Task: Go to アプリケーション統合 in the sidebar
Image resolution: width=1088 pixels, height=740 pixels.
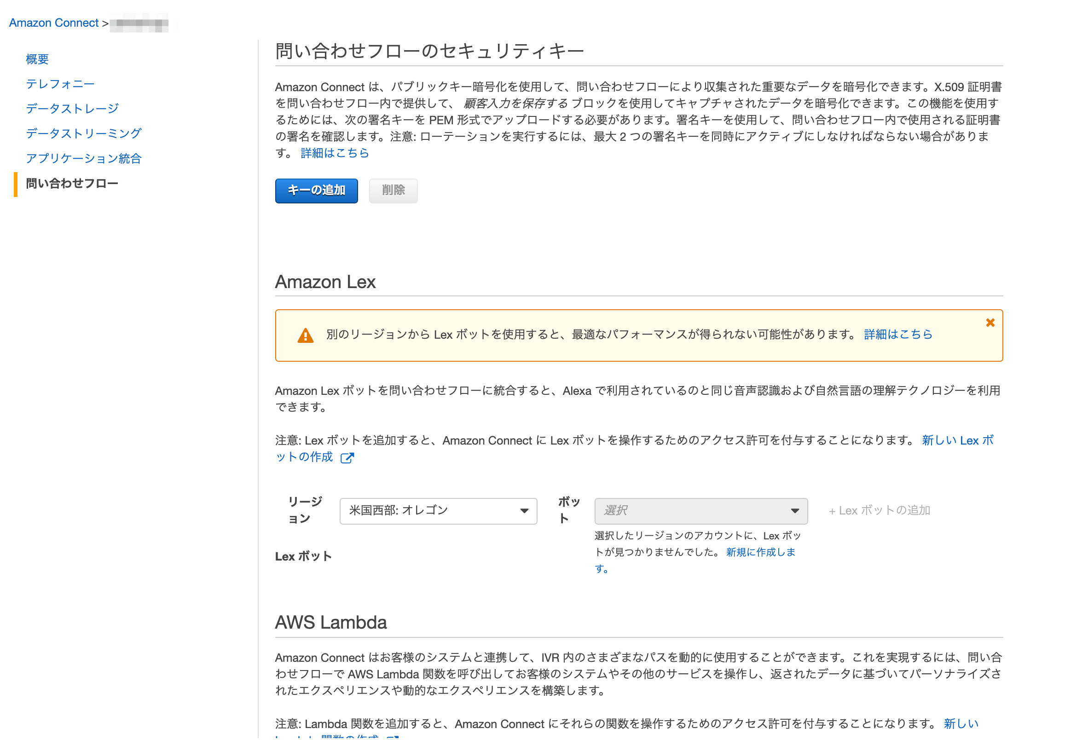Action: pyautogui.click(x=83, y=158)
